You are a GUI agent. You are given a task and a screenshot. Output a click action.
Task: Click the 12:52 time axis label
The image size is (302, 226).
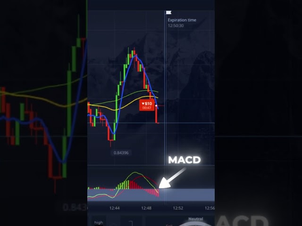point(178,208)
